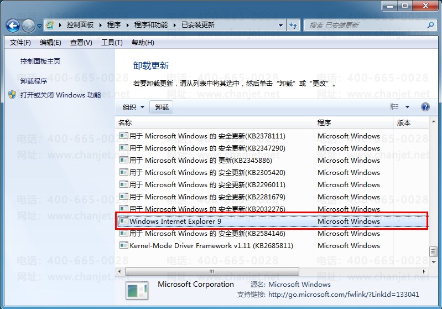This screenshot has width=442, height=309.
Task: Click the horizontal scrollbar right arrow
Action: pyautogui.click(x=424, y=271)
